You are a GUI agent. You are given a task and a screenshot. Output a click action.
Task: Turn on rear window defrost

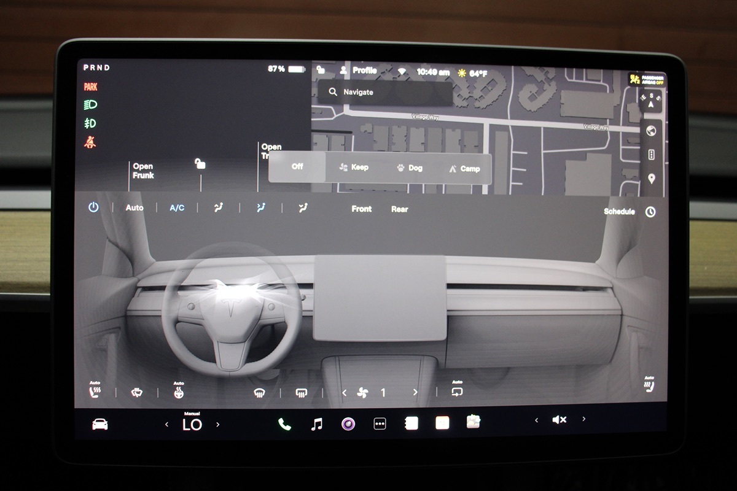tap(301, 393)
